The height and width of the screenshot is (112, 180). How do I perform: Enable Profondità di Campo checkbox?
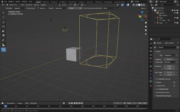157,79
